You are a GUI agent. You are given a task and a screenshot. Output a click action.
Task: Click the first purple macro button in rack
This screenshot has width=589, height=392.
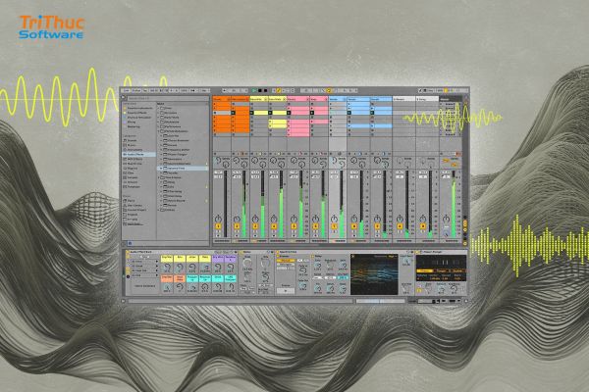218,259
